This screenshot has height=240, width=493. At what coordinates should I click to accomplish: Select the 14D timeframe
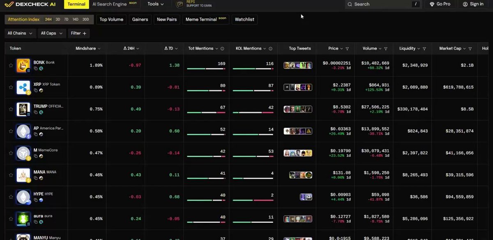click(x=76, y=19)
